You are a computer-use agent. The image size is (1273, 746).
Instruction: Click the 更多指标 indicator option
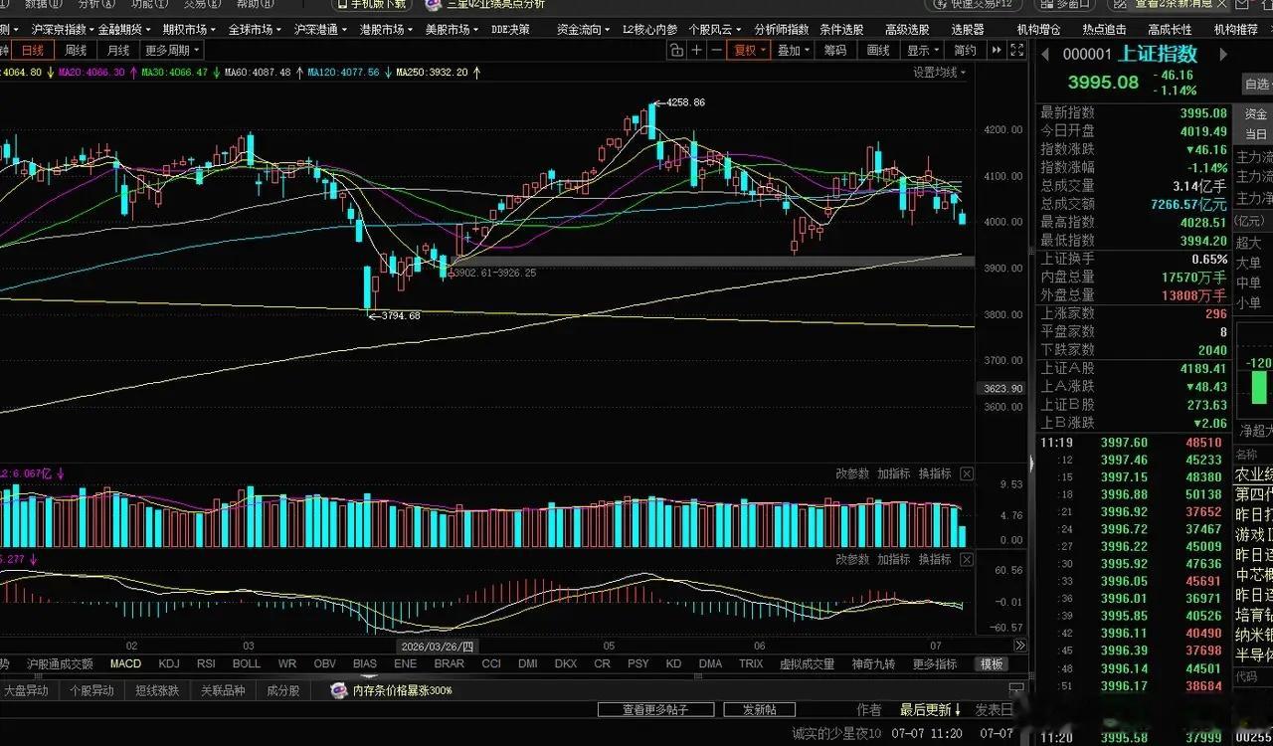click(935, 664)
